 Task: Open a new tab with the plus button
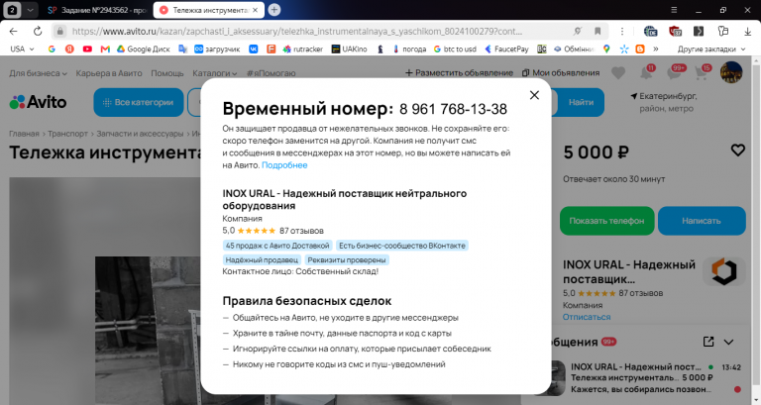[274, 10]
